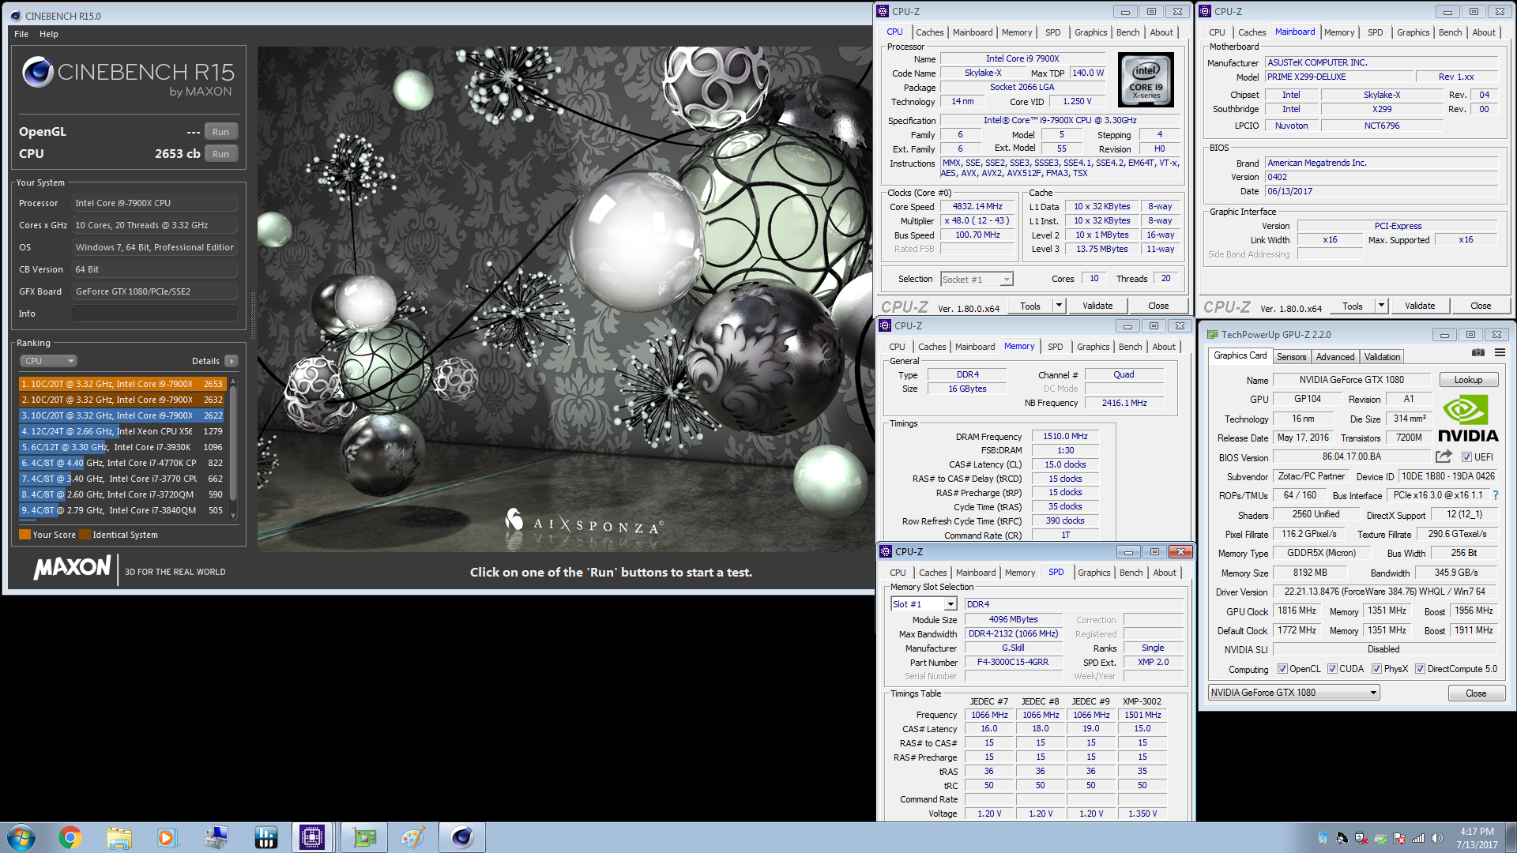This screenshot has width=1517, height=853.
Task: Open Bench tab in the CPU-Z Memory window
Action: (x=1130, y=347)
